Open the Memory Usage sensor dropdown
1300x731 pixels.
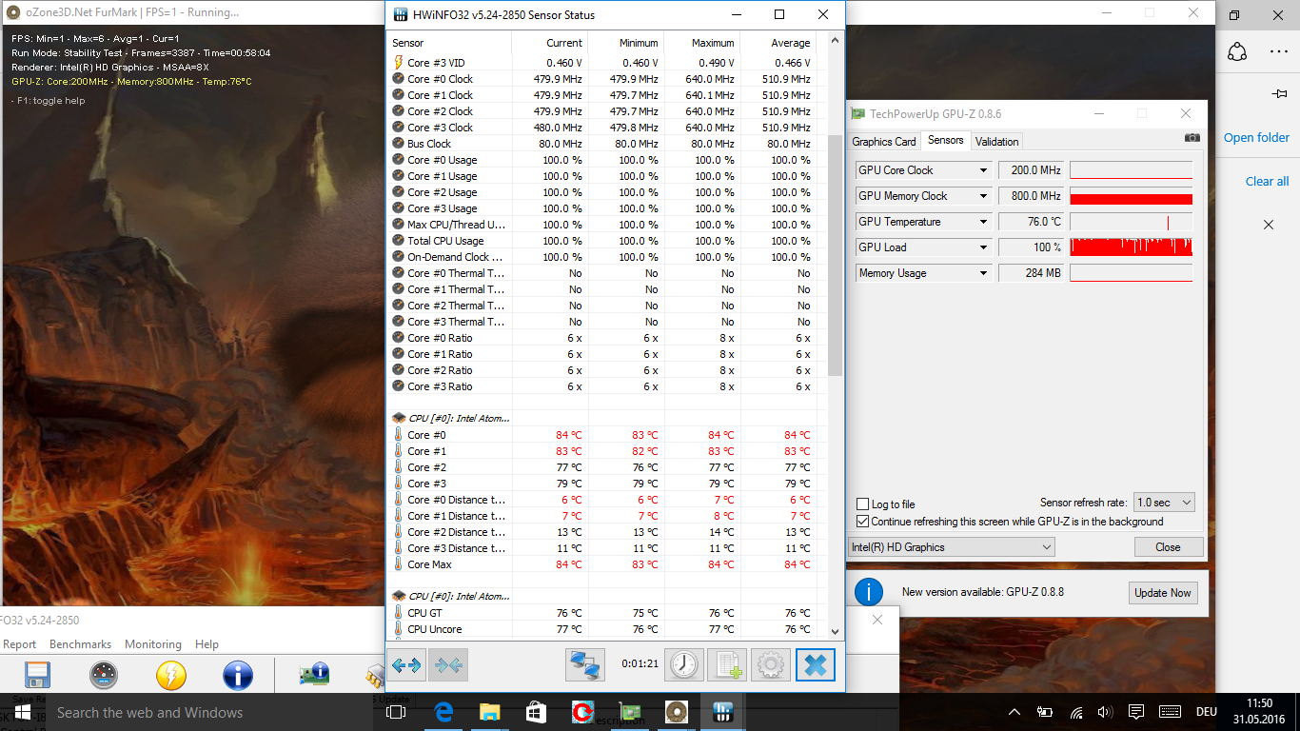click(984, 273)
